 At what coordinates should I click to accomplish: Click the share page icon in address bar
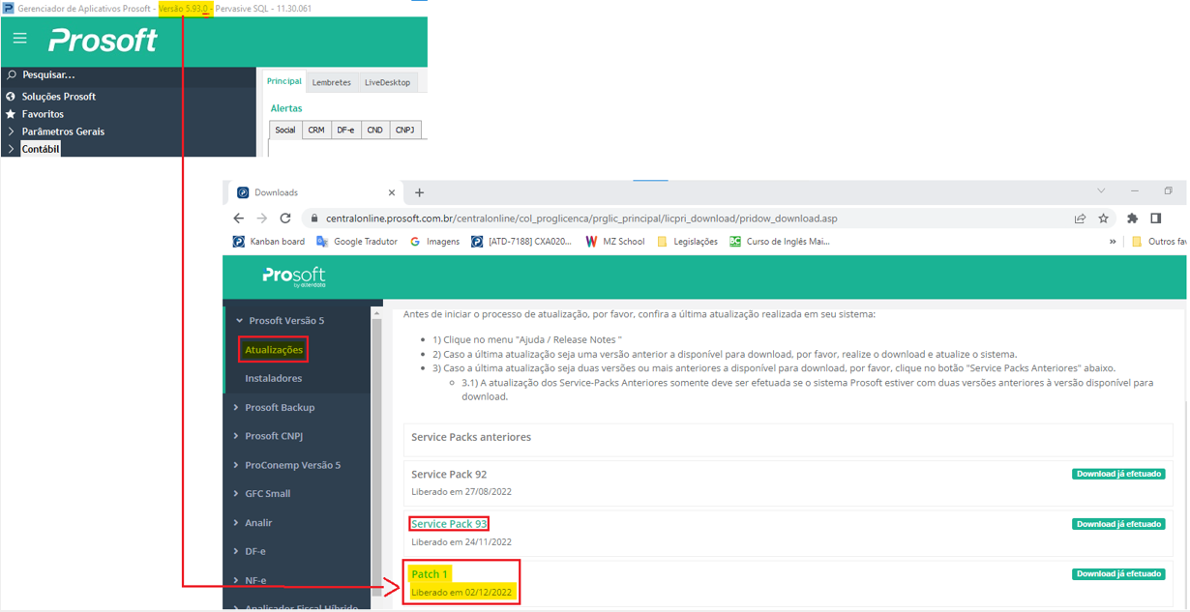(1080, 219)
